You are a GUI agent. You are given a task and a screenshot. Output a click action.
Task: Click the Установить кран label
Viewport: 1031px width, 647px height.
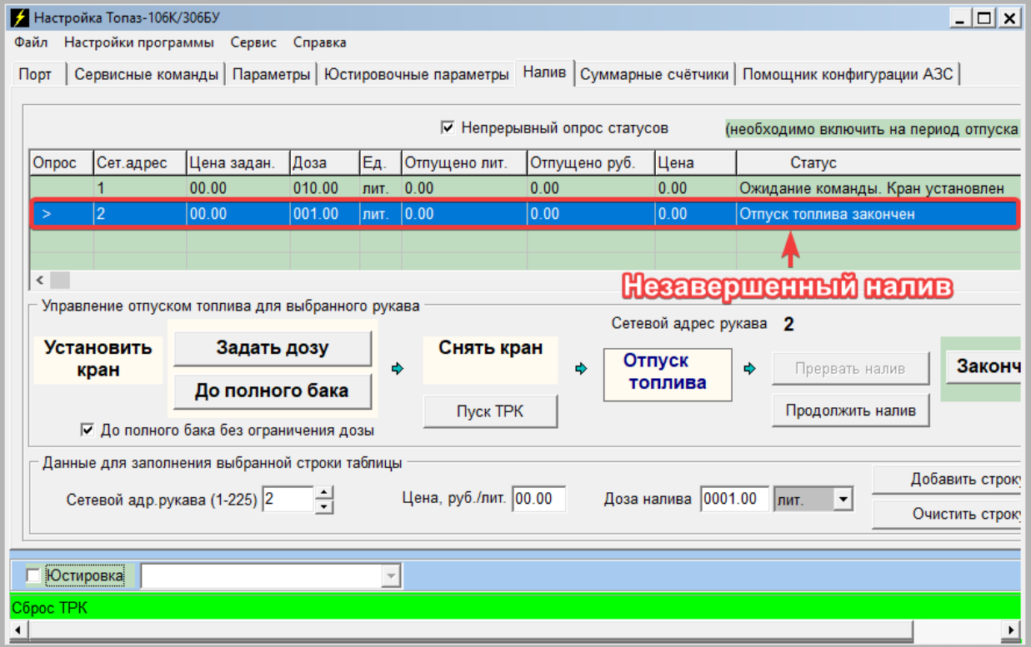98,359
